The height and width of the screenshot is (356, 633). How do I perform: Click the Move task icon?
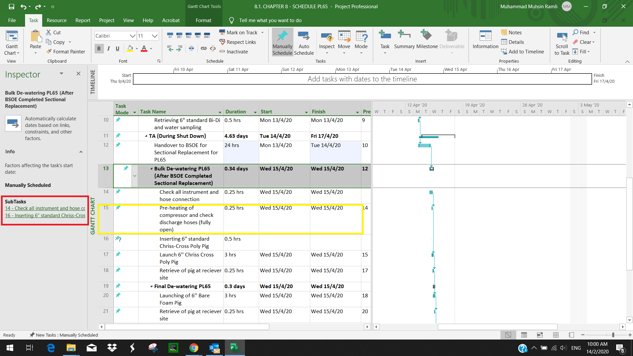click(x=344, y=36)
